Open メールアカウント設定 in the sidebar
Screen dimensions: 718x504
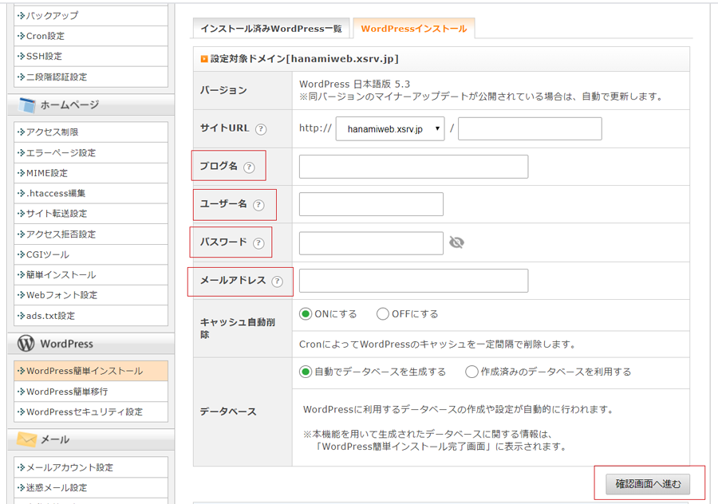91,467
